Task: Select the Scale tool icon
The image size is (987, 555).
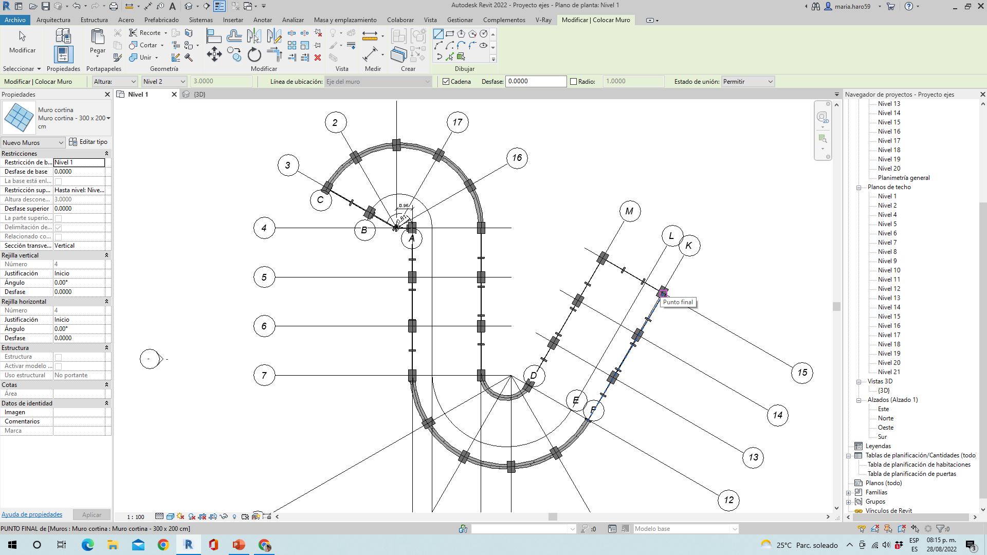Action: (x=305, y=45)
